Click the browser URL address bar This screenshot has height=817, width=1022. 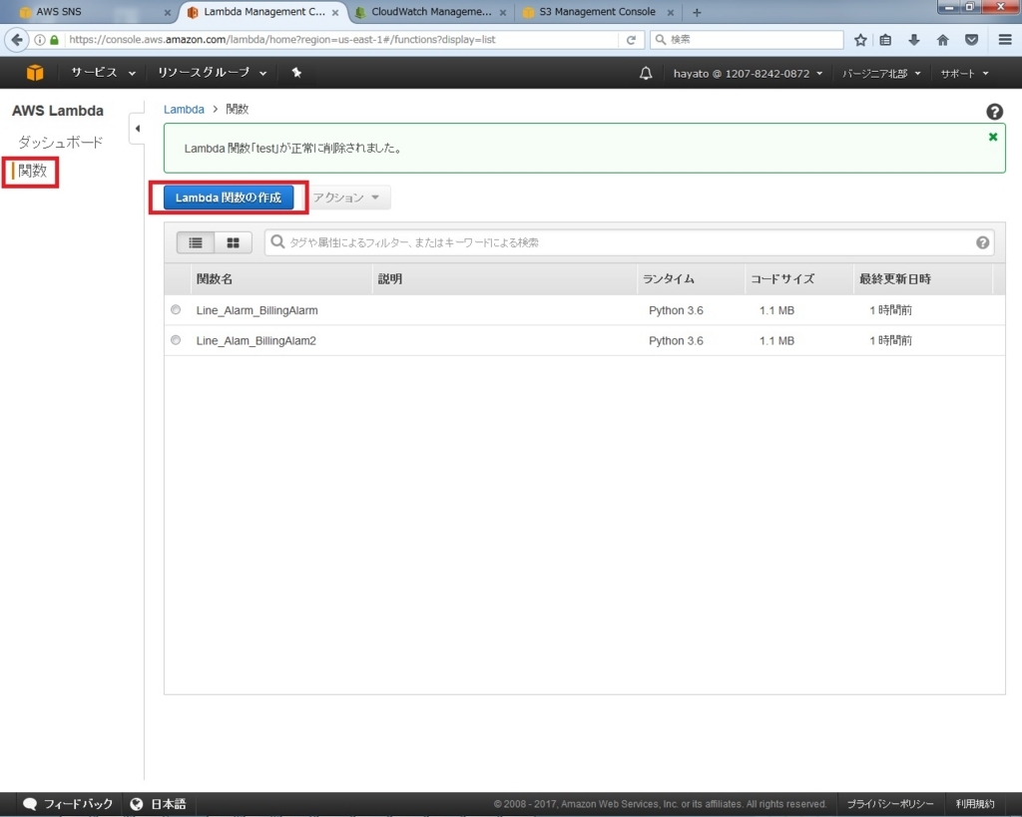click(342, 40)
